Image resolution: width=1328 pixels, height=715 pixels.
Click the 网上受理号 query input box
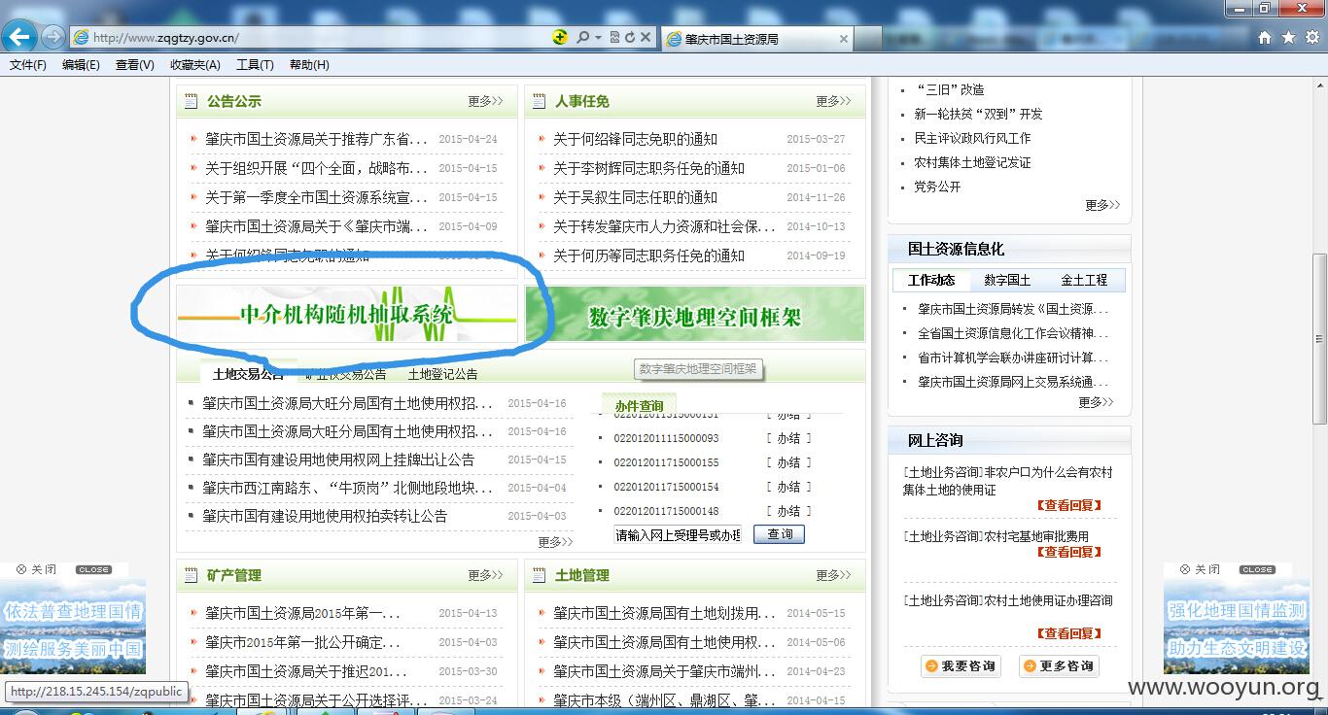[x=678, y=534]
